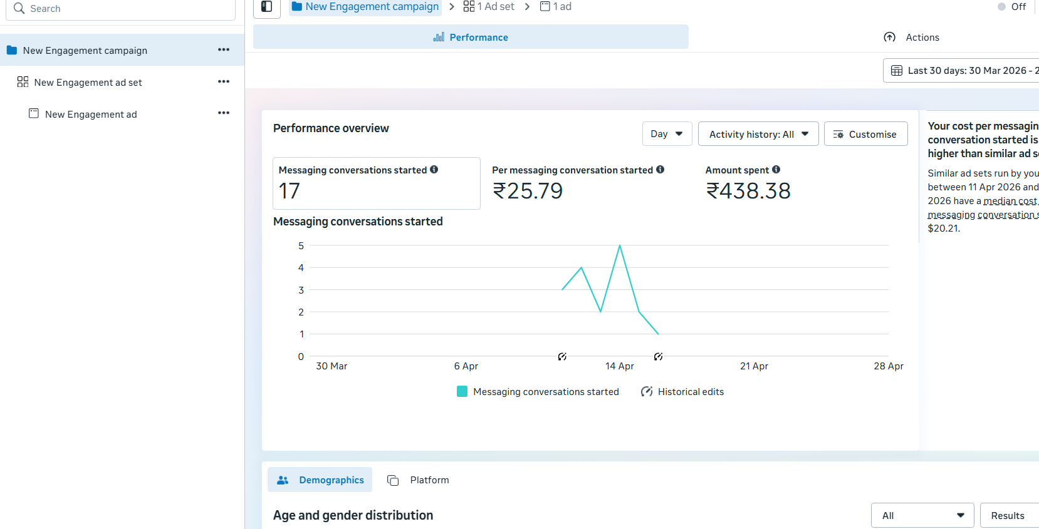
Task: Open more options for New Engagement ad set
Action: (224, 81)
